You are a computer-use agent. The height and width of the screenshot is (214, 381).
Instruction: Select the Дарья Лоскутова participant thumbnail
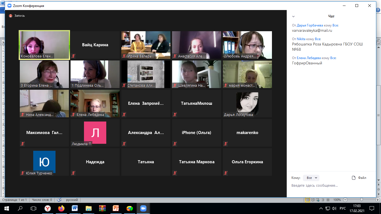[247, 103]
